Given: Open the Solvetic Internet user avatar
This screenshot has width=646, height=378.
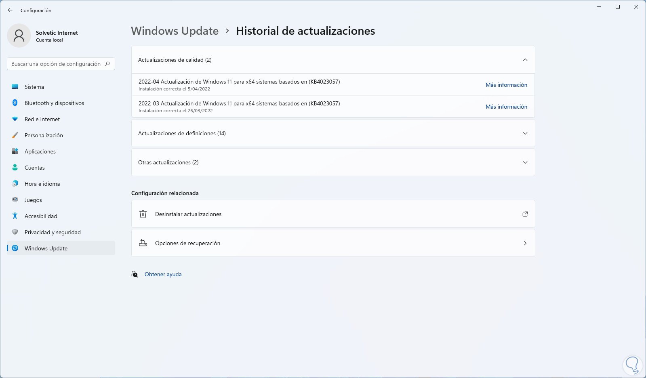Looking at the screenshot, I should click(19, 36).
